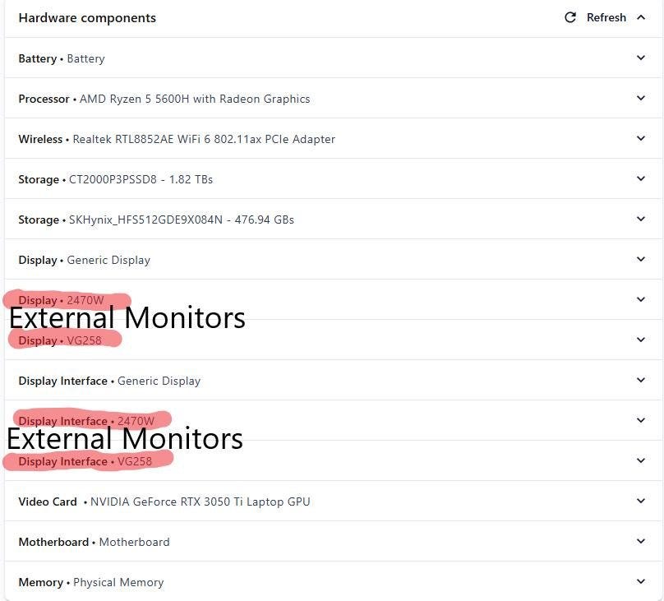This screenshot has height=601, width=664.
Task: Expand the AMD Ryzen 5 Processor chevron
Action: coord(641,99)
